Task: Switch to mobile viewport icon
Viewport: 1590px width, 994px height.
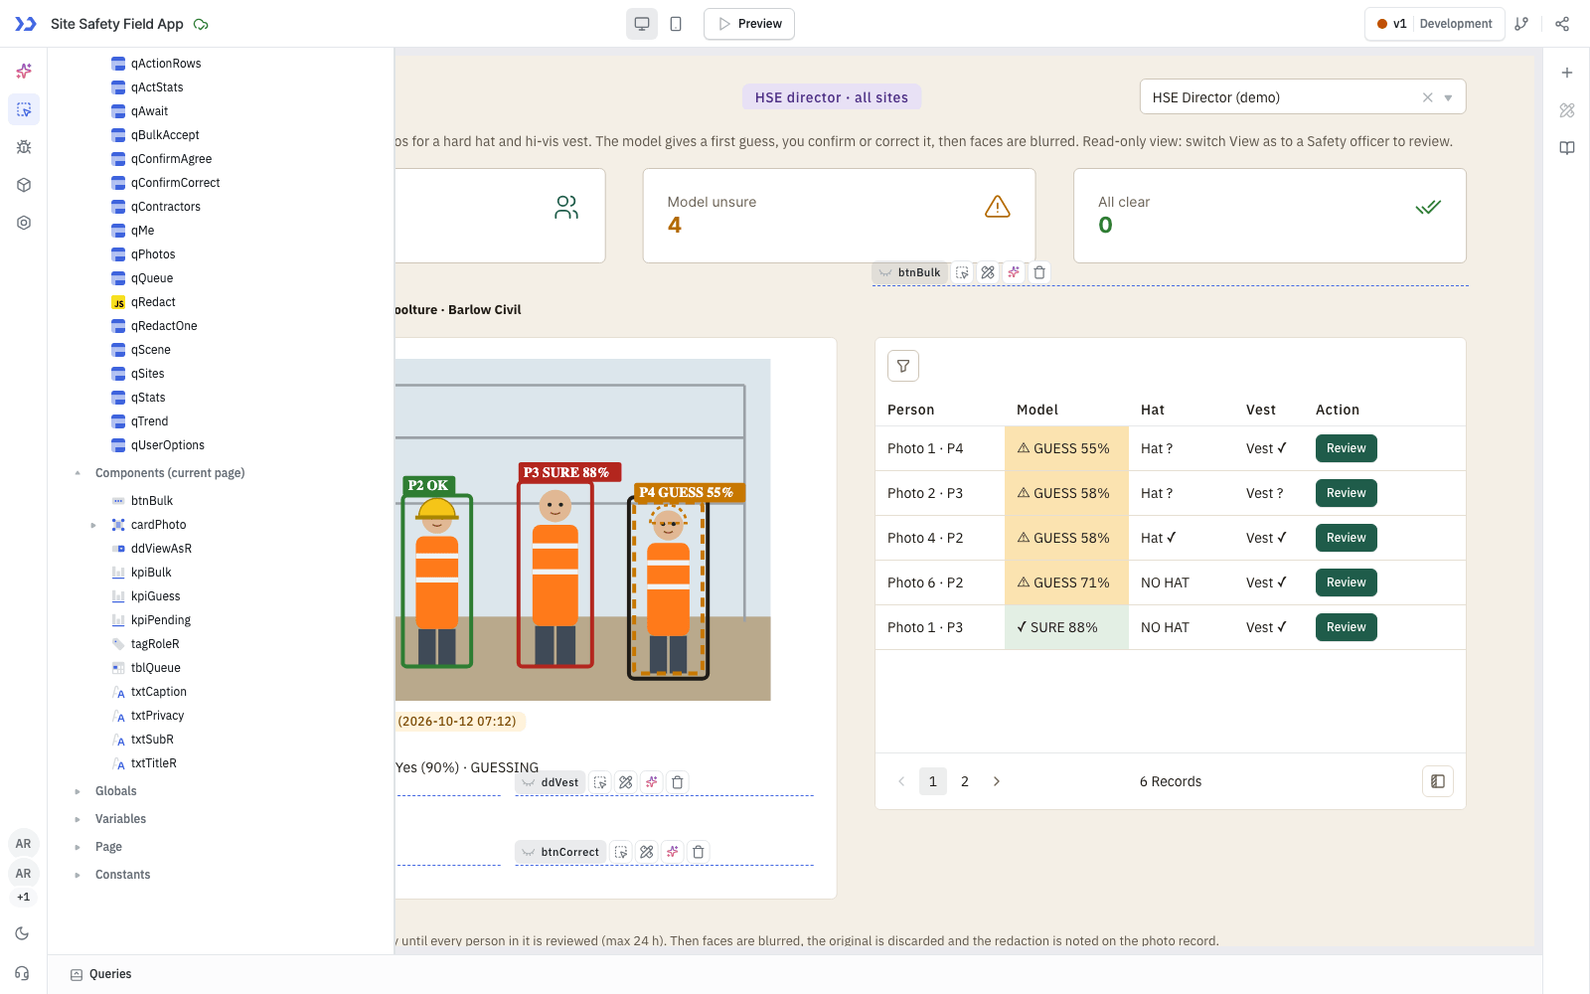Action: (x=676, y=24)
